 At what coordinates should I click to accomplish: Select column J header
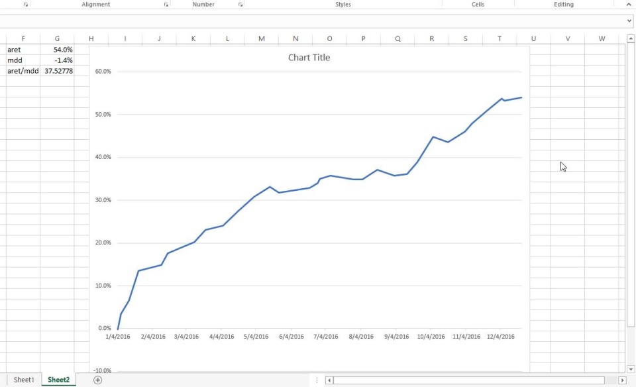pos(160,38)
